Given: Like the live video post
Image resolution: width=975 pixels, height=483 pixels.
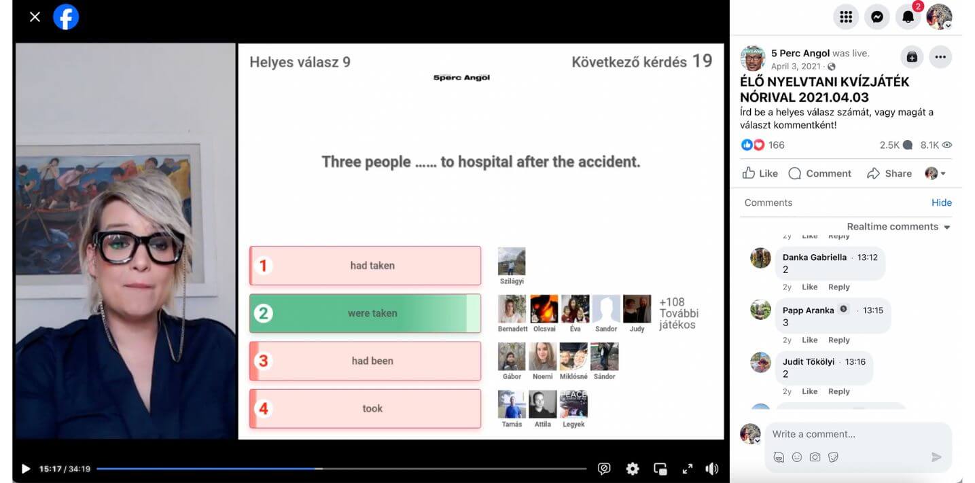Looking at the screenshot, I should [x=760, y=173].
